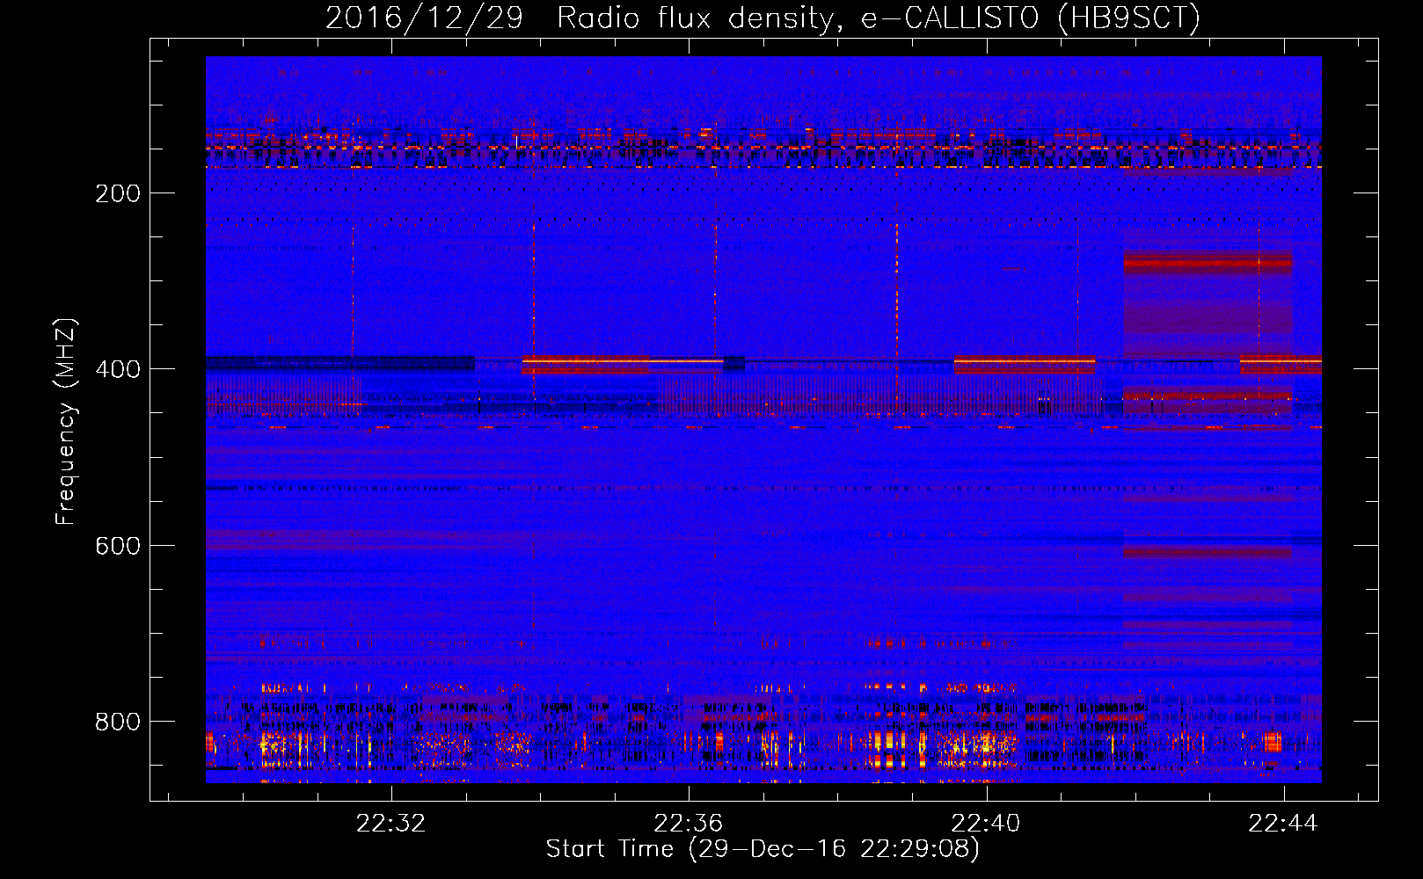Click the 'Start Time (29-Dec-16 22:29:08)' axis label
The height and width of the screenshot is (879, 1423).
(x=763, y=849)
